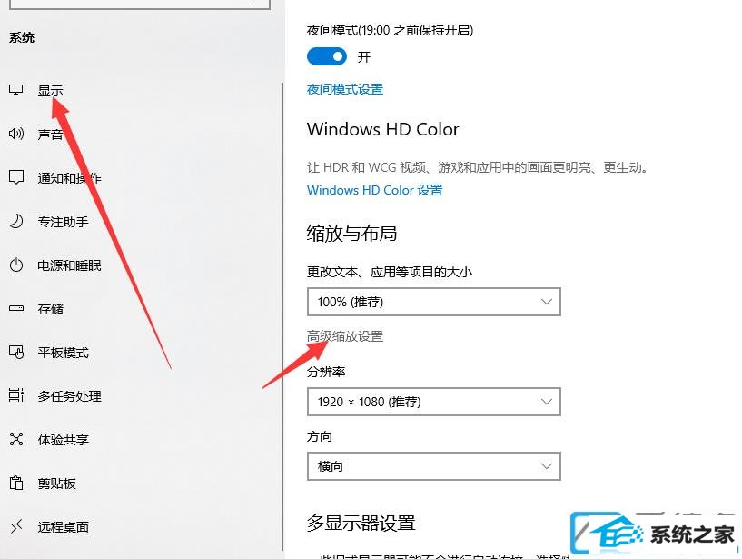Click the Shared experiences icon
The image size is (742, 559).
16,439
